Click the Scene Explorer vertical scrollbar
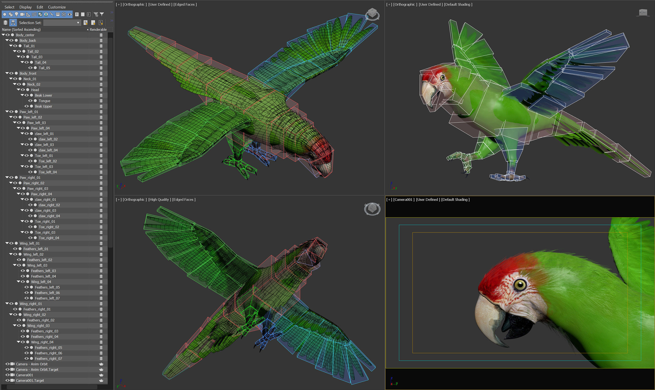The height and width of the screenshot is (390, 655). 110,142
